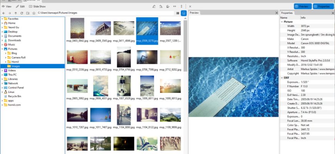Select the hornil.com folder in tree
Viewport: 335px width, 154px height.
pos(12,105)
